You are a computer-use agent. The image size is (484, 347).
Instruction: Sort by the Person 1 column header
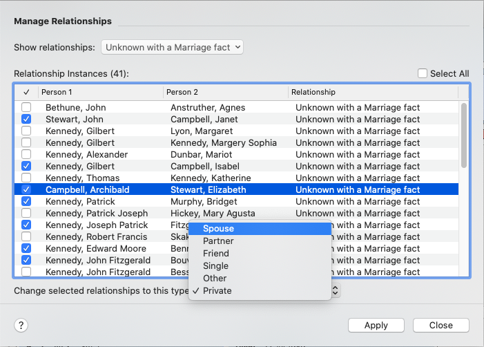click(x=100, y=92)
